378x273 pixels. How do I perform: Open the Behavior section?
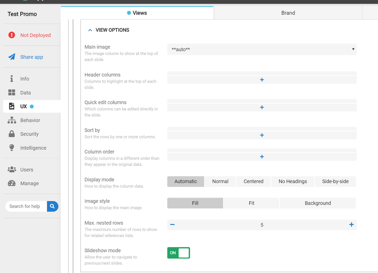[x=30, y=120]
